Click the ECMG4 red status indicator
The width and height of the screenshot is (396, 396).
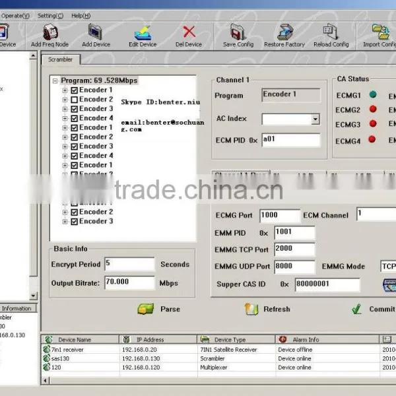[372, 139]
